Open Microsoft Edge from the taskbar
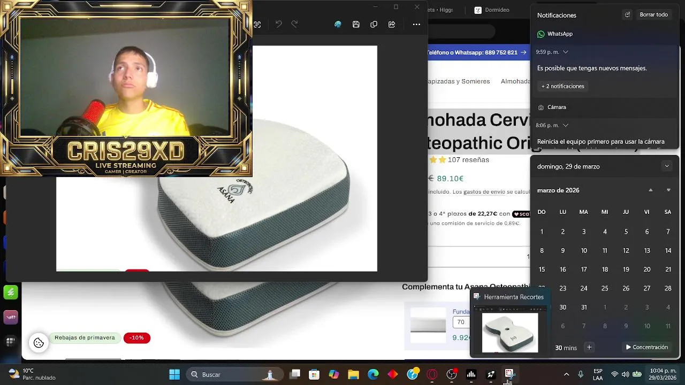The width and height of the screenshot is (685, 385). tap(373, 374)
